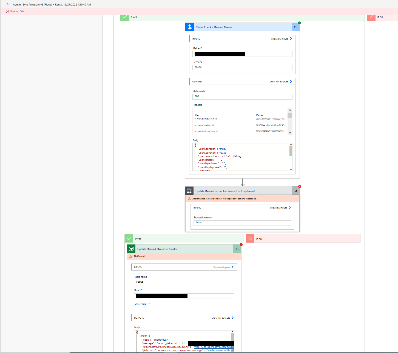Click the ActionFailed warning triangle icon
The width and height of the screenshot is (398, 353).
[x=190, y=199]
